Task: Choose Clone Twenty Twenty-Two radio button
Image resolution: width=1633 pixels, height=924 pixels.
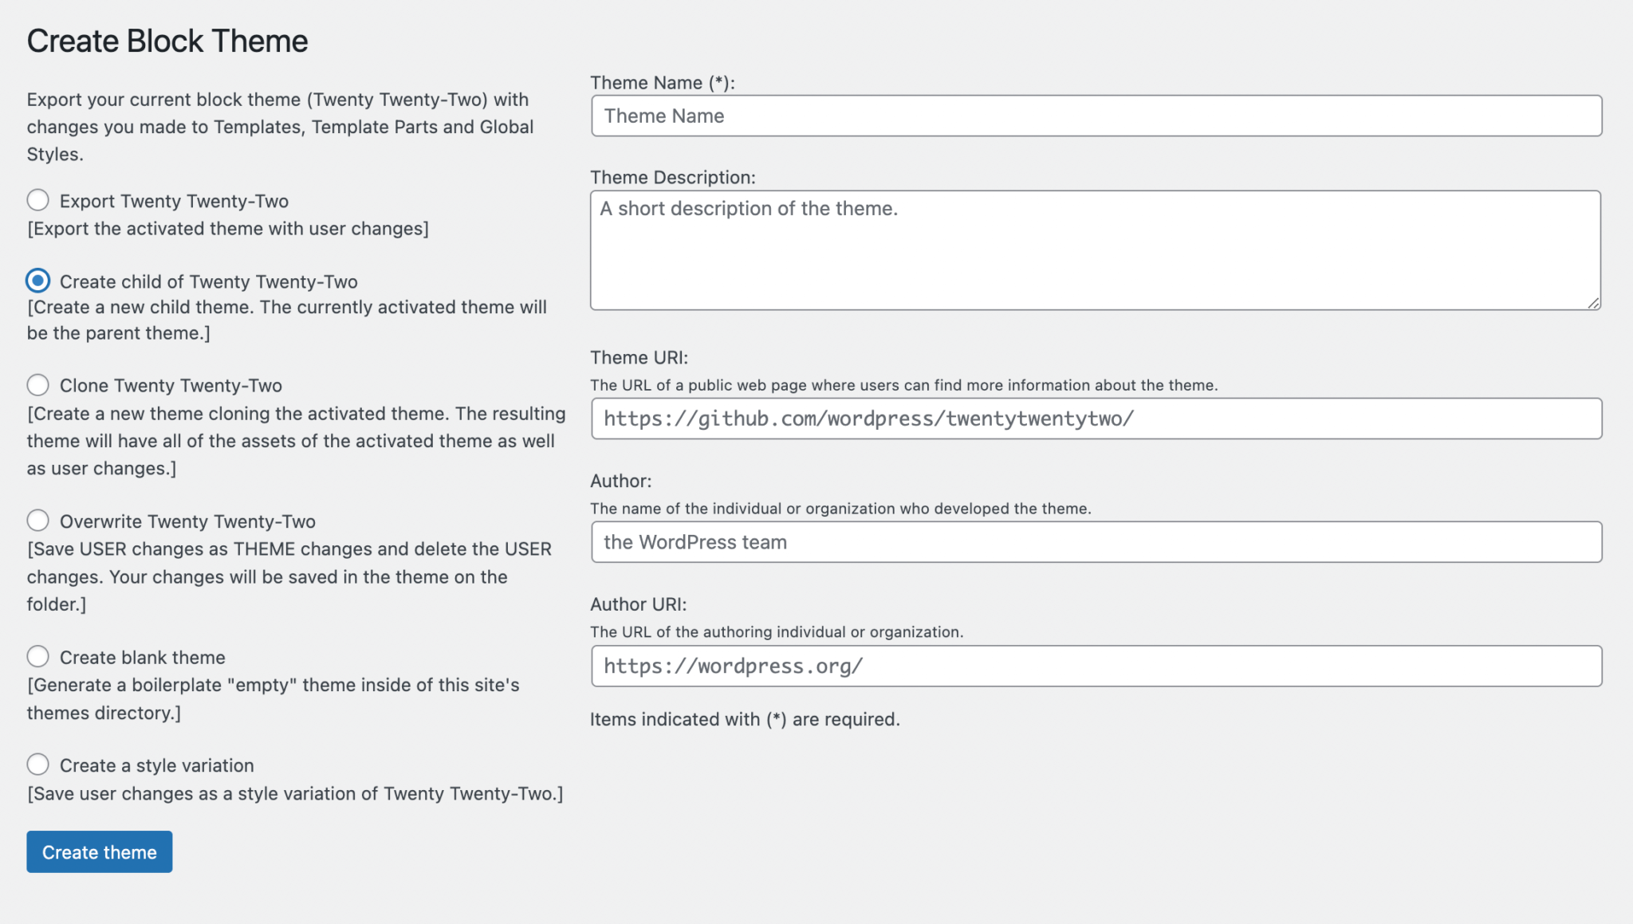Action: point(37,385)
